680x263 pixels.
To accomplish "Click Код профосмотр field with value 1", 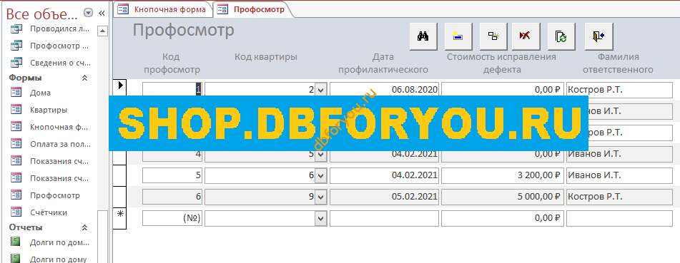I will pyautogui.click(x=172, y=90).
